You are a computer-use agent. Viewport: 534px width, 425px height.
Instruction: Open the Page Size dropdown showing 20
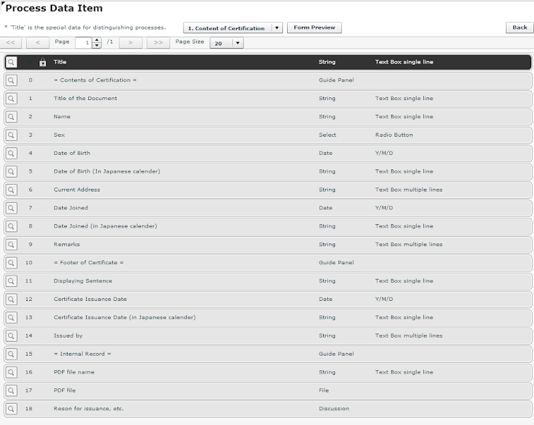click(x=226, y=43)
